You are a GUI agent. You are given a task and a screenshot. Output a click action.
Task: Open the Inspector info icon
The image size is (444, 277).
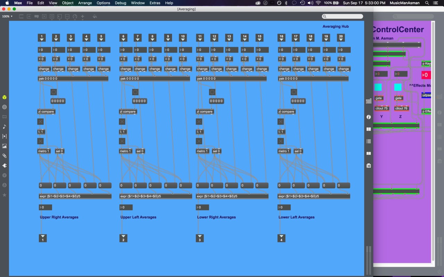click(369, 117)
